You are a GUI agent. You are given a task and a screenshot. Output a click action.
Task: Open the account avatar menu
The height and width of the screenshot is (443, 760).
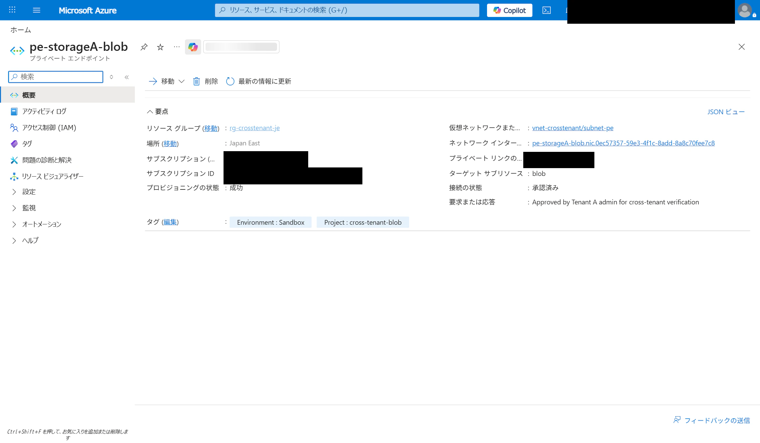pyautogui.click(x=745, y=10)
